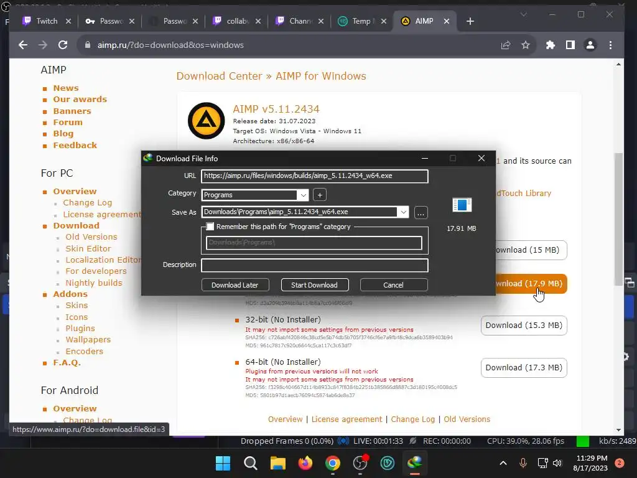Screen dimensions: 637x478
Task: Open OBS Studio from the taskbar
Action: [x=360, y=463]
